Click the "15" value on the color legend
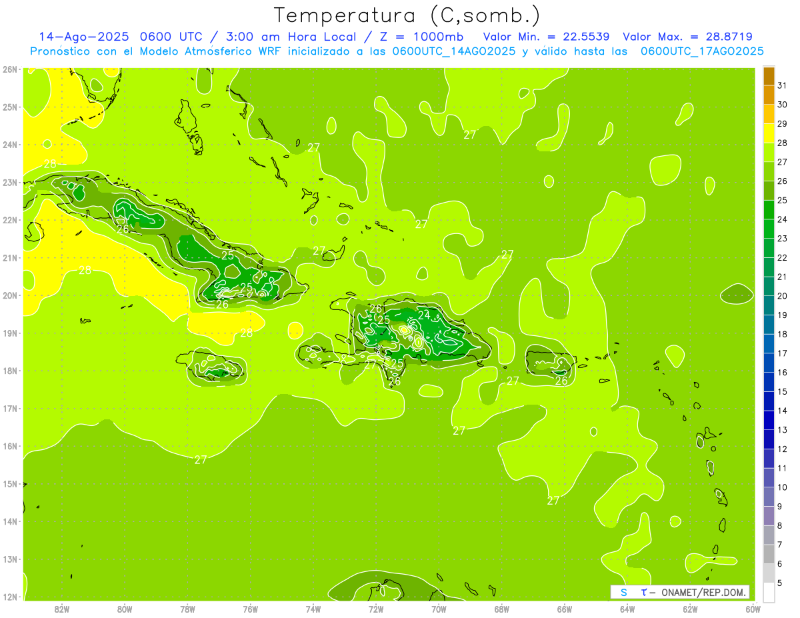 [782, 391]
